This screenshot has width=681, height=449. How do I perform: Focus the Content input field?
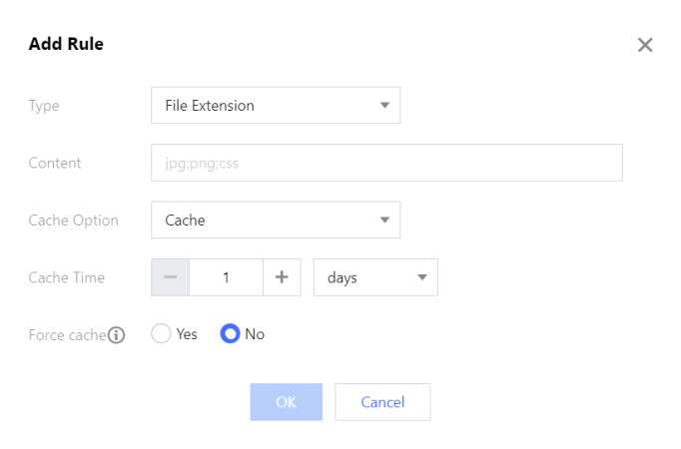click(386, 163)
